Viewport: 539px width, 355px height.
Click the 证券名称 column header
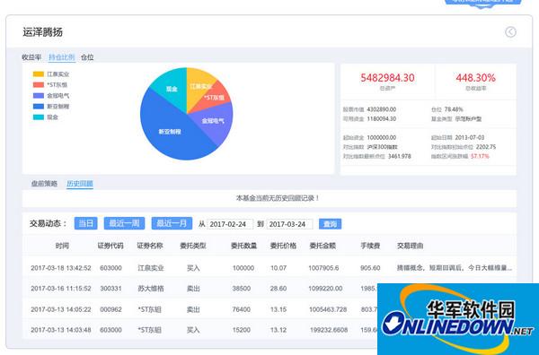(150, 246)
